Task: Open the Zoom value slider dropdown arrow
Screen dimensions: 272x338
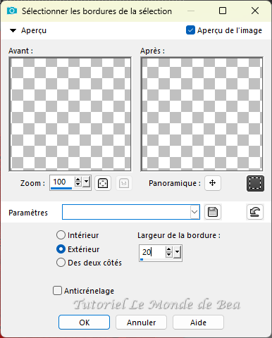Action: [x=87, y=182]
